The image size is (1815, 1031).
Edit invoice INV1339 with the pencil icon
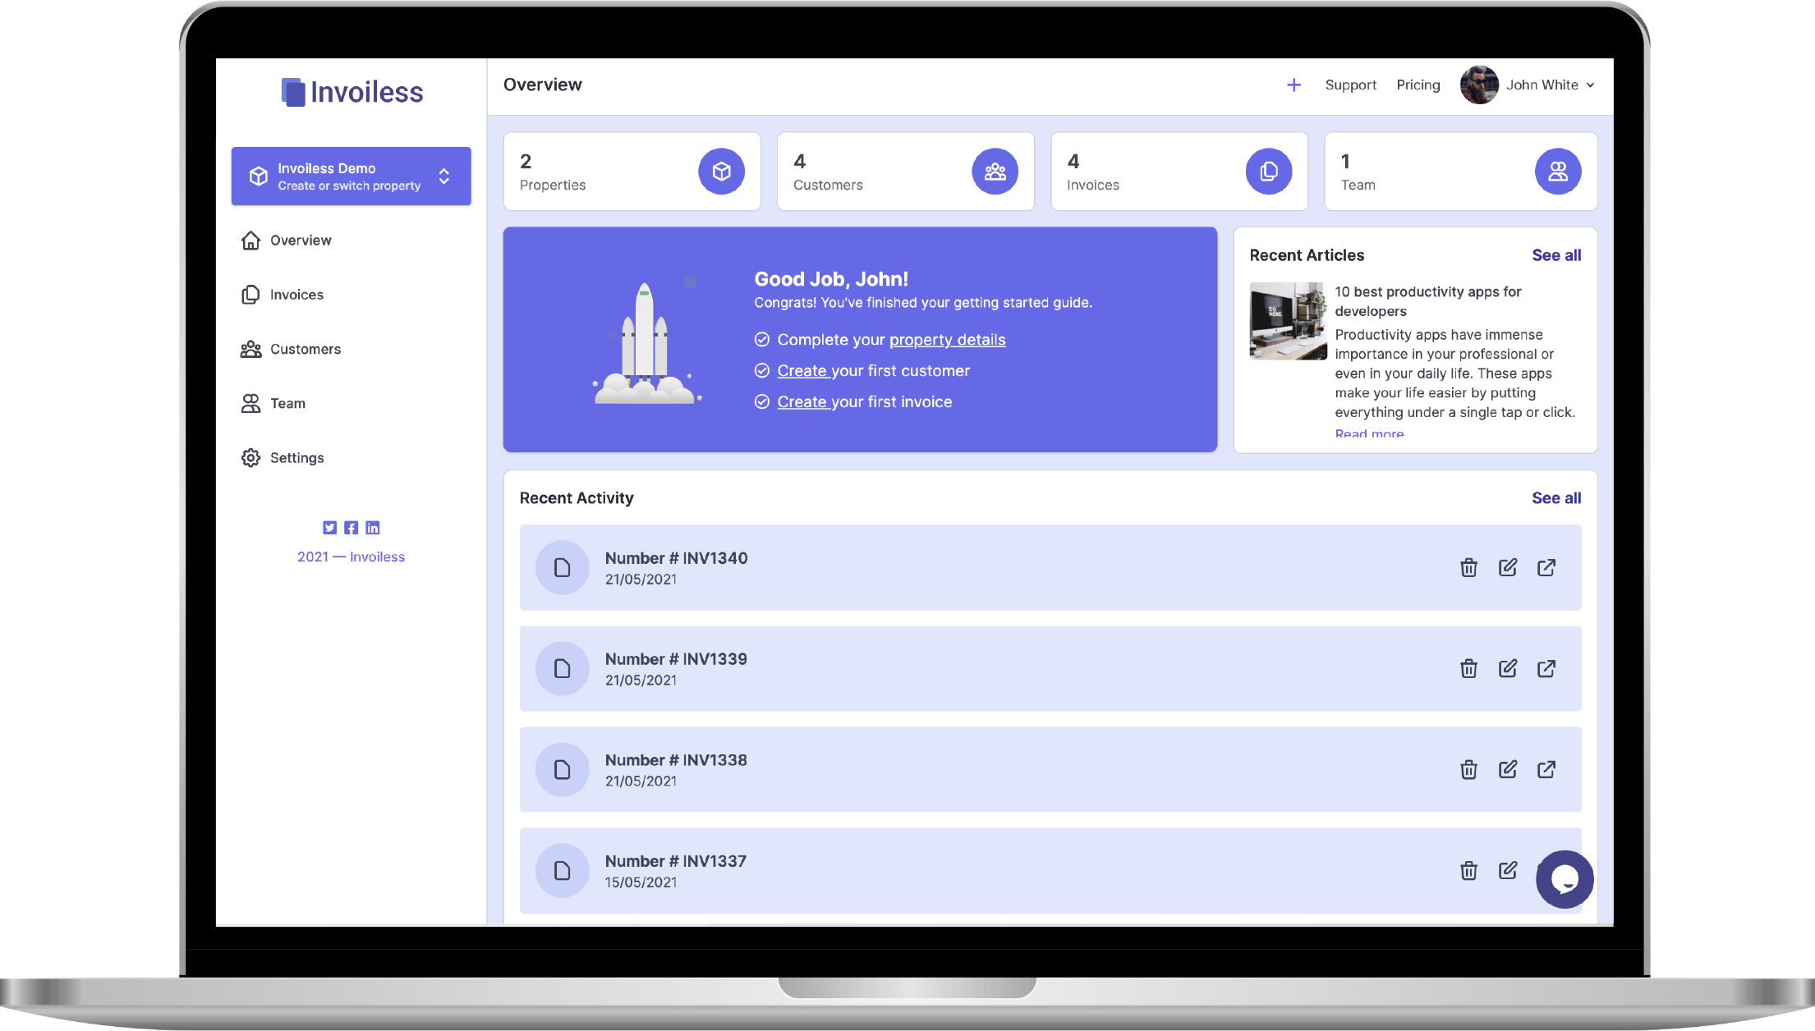tap(1508, 668)
